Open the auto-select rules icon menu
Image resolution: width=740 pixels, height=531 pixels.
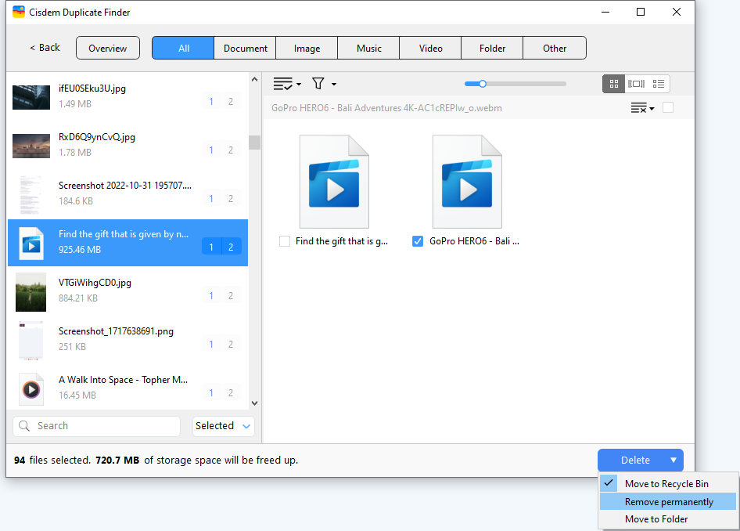coord(286,84)
